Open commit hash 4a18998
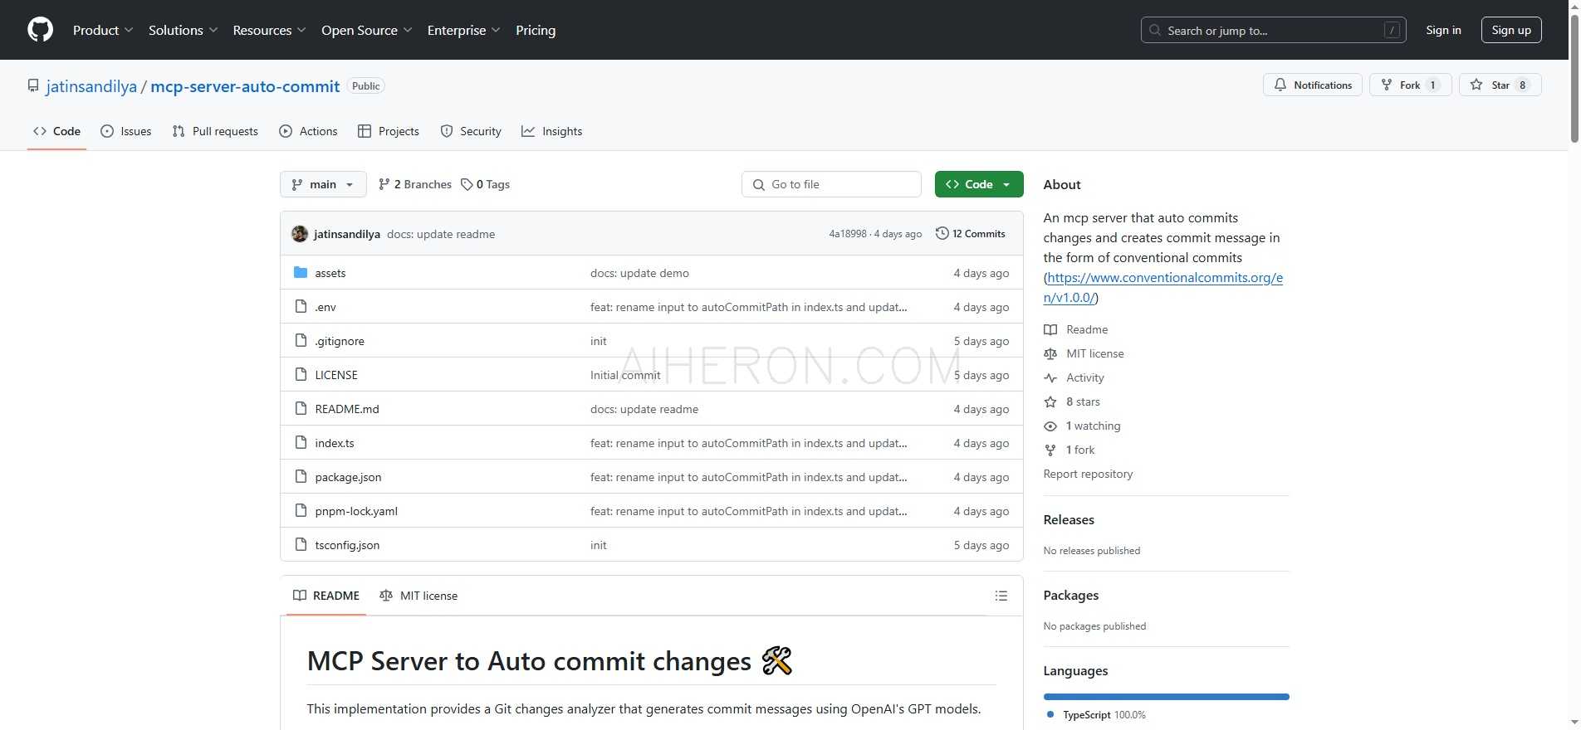This screenshot has width=1581, height=730. [847, 234]
